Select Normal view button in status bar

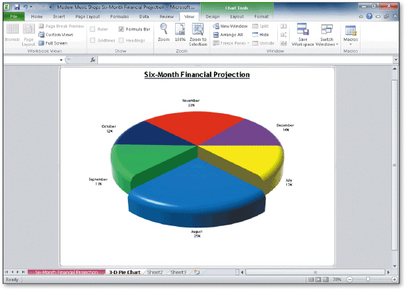pyautogui.click(x=311, y=280)
